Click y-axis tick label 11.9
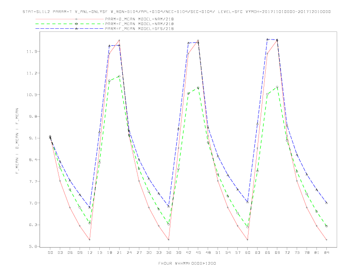The height and width of the screenshot is (275, 356). (31, 52)
